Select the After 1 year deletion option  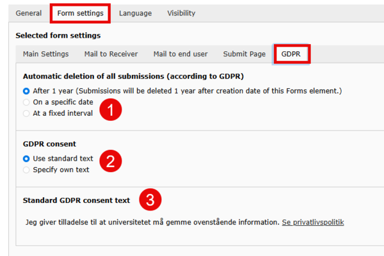[x=26, y=91]
